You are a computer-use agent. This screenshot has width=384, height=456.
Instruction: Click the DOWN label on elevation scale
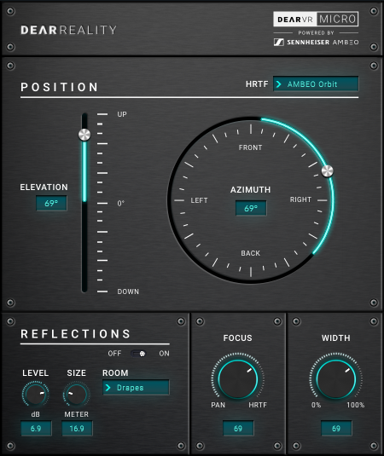pyautogui.click(x=128, y=291)
